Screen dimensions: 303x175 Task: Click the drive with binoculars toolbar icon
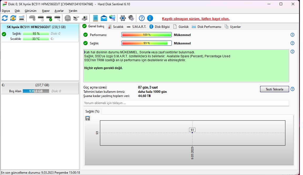click(x=76, y=18)
